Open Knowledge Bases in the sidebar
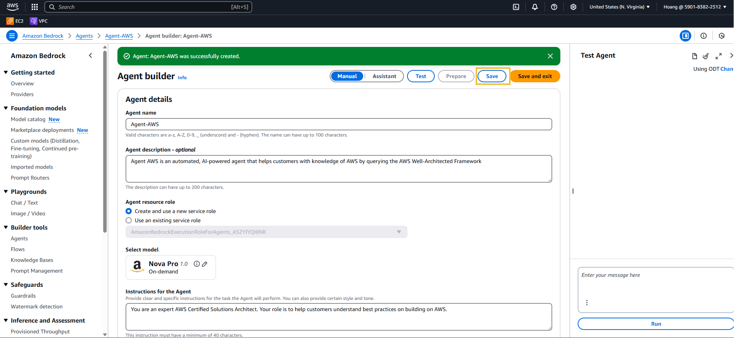The image size is (734, 338). click(x=32, y=260)
